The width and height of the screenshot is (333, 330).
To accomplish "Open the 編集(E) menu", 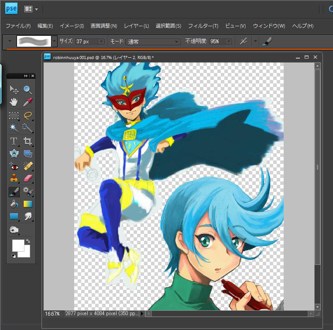I will pyautogui.click(x=45, y=26).
